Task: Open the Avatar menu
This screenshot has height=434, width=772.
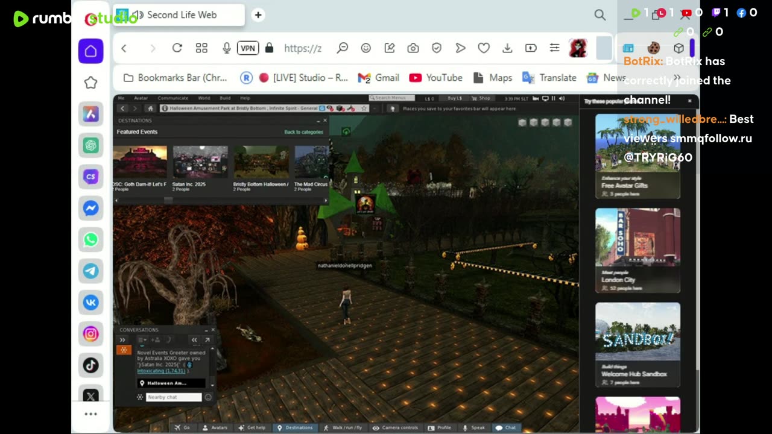Action: coord(141,98)
